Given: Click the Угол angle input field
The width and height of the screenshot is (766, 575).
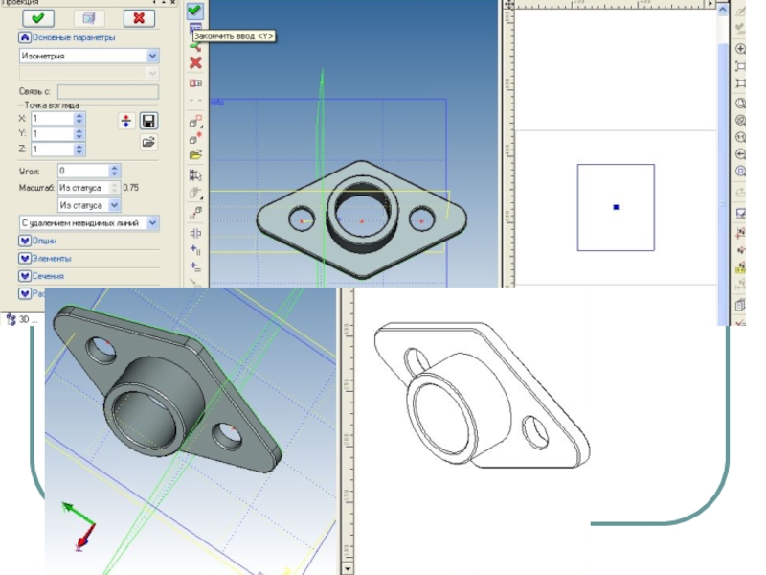Looking at the screenshot, I should pyautogui.click(x=82, y=171).
